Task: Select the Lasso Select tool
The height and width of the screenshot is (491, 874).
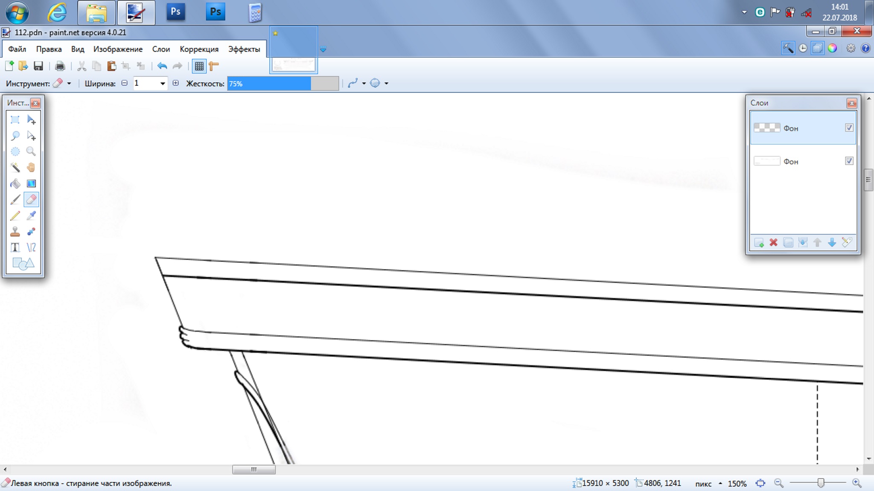Action: coord(15,136)
